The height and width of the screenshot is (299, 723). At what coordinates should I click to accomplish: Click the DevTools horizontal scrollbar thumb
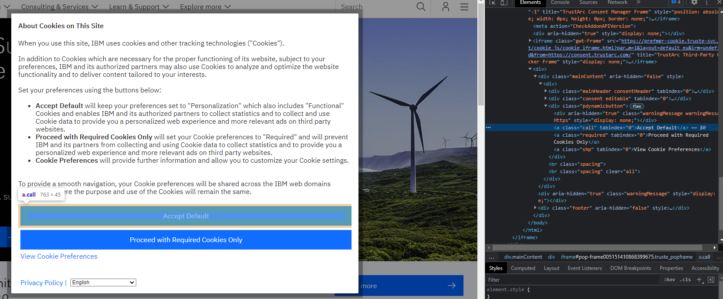pyautogui.click(x=598, y=247)
